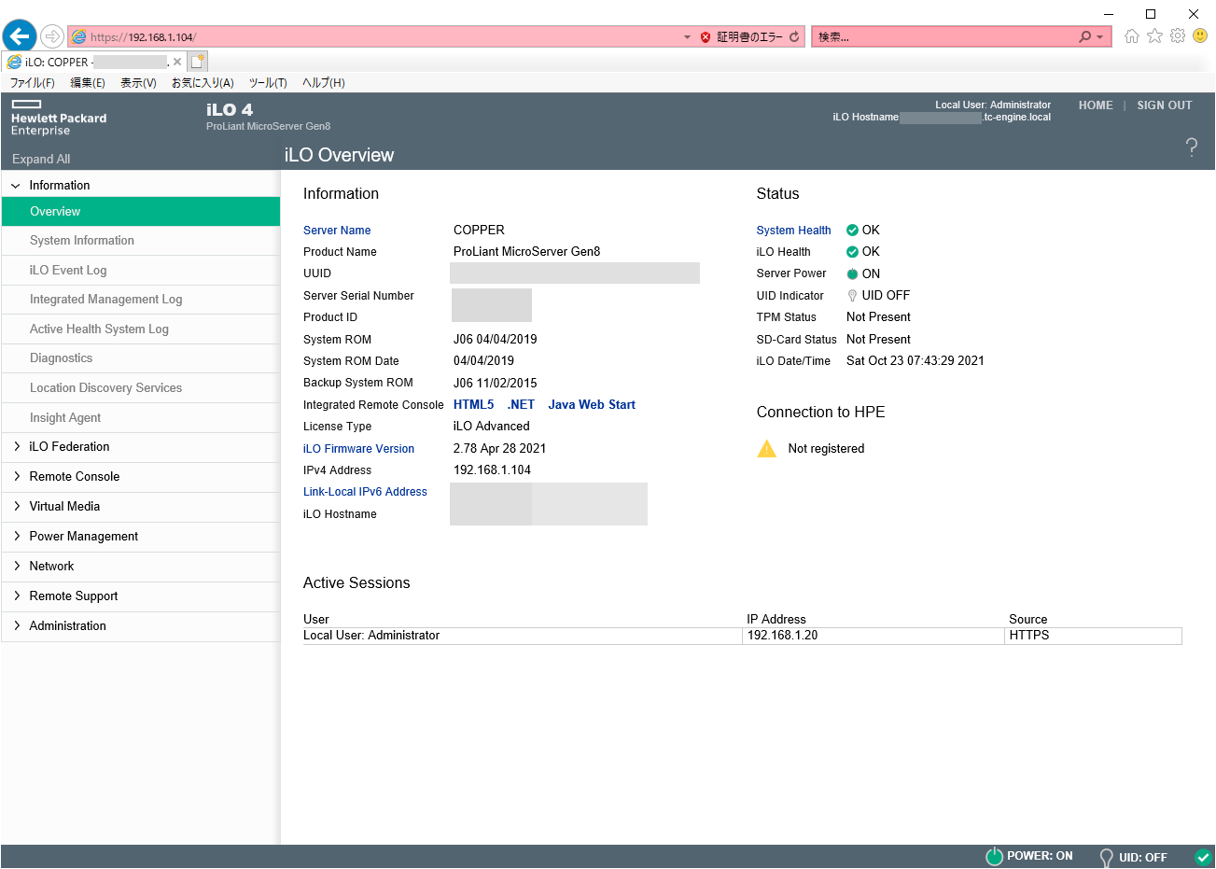
Task: Open Diagnostics page
Action: coord(141,358)
